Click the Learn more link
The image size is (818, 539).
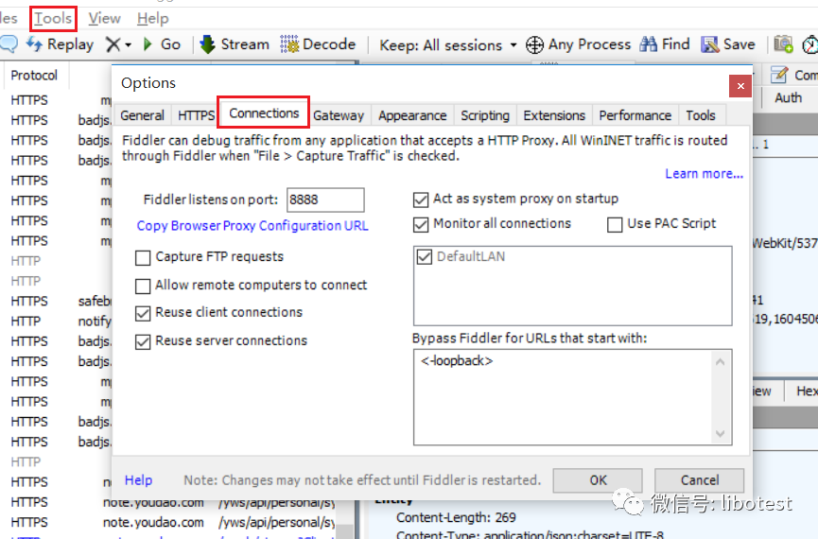click(x=704, y=174)
